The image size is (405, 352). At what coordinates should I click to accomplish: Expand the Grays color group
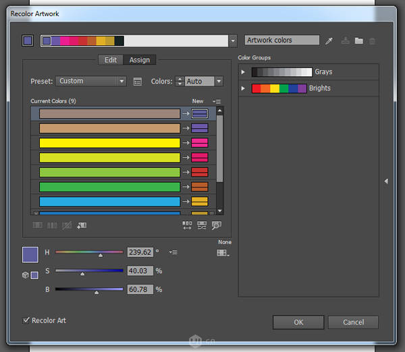point(244,72)
